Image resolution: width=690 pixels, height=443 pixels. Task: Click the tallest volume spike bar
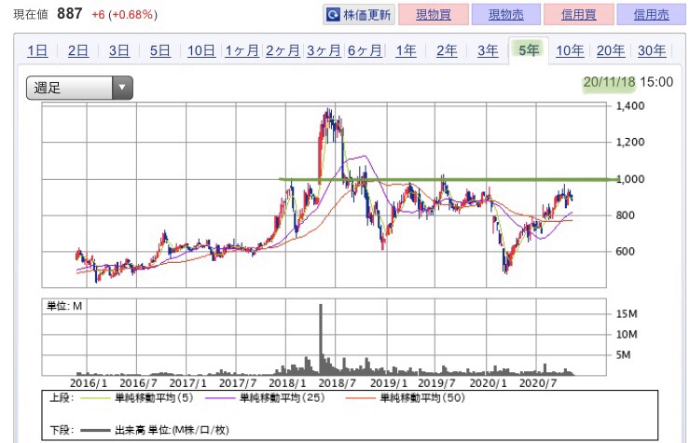pyautogui.click(x=321, y=339)
